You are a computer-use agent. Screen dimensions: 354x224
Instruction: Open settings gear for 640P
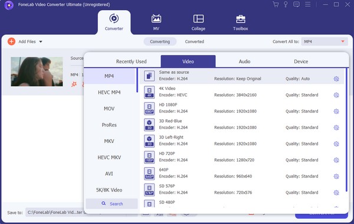pos(336,177)
